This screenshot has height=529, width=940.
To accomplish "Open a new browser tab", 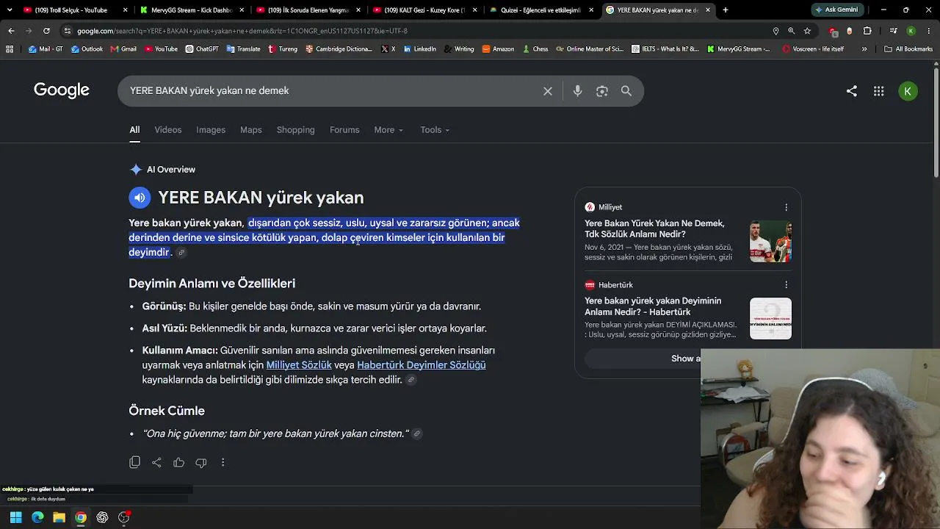I will click(x=726, y=10).
